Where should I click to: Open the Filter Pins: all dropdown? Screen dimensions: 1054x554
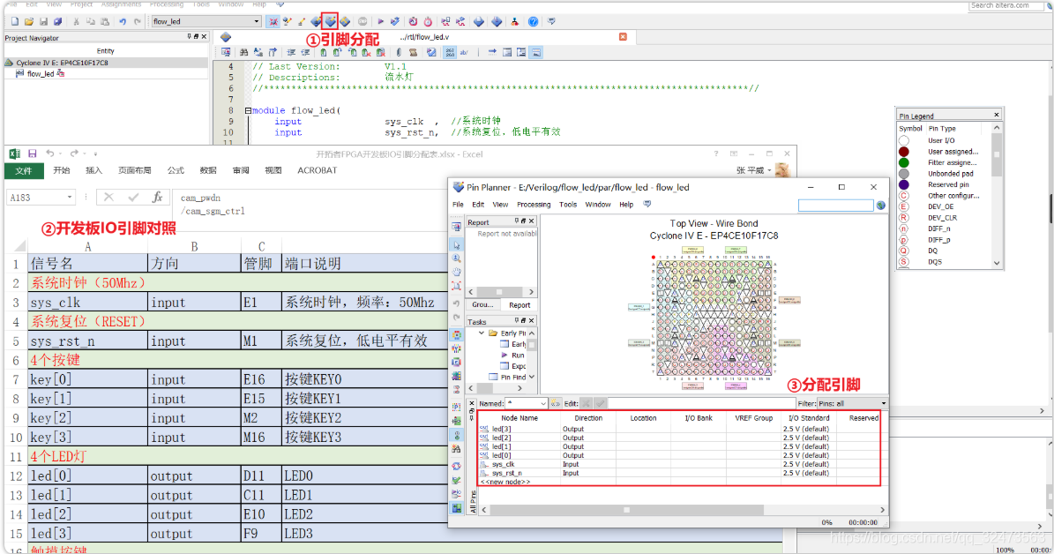(x=883, y=403)
